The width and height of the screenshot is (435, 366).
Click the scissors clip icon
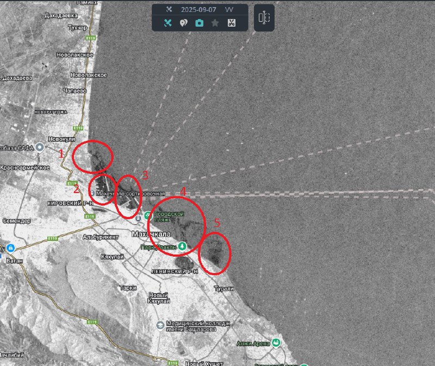tap(231, 23)
